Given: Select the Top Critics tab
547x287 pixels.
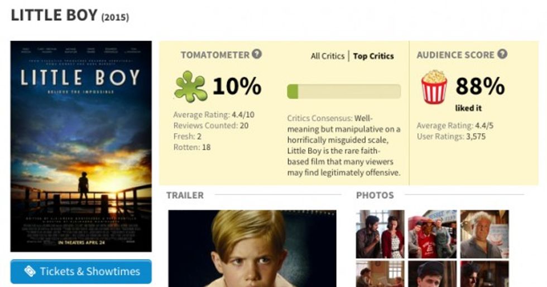Looking at the screenshot, I should 373,56.
